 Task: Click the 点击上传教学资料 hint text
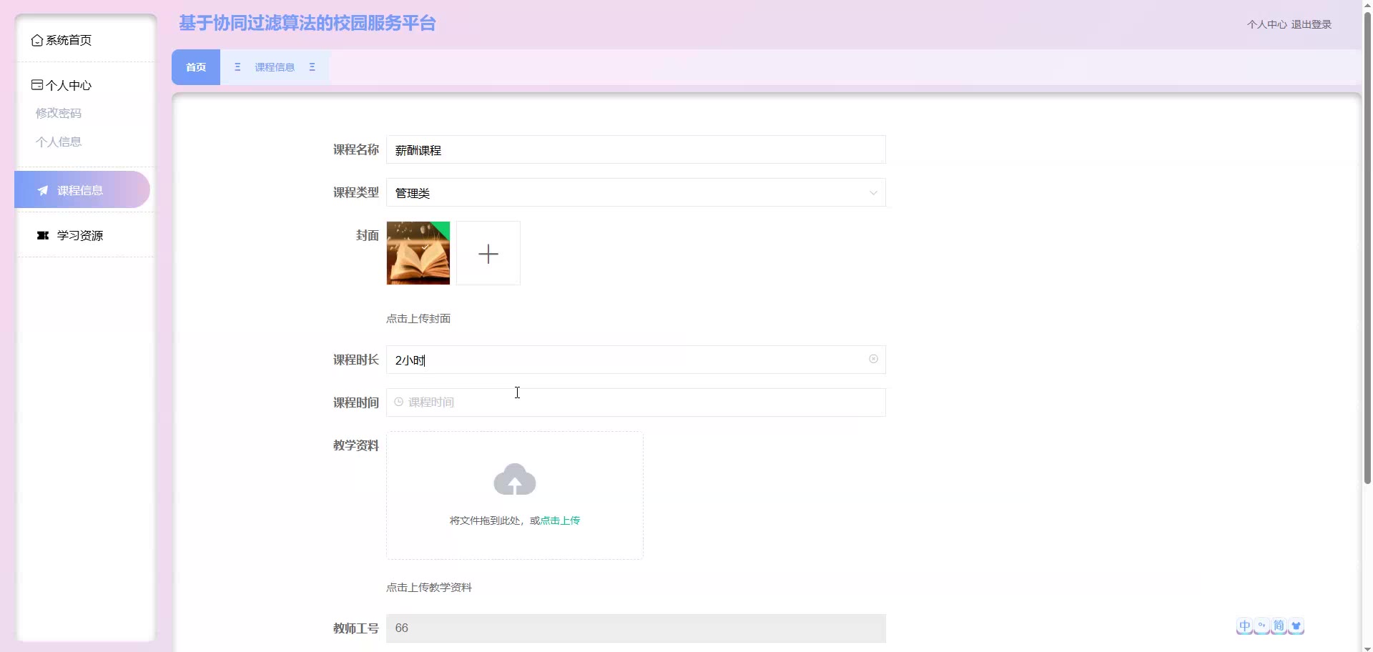click(429, 588)
